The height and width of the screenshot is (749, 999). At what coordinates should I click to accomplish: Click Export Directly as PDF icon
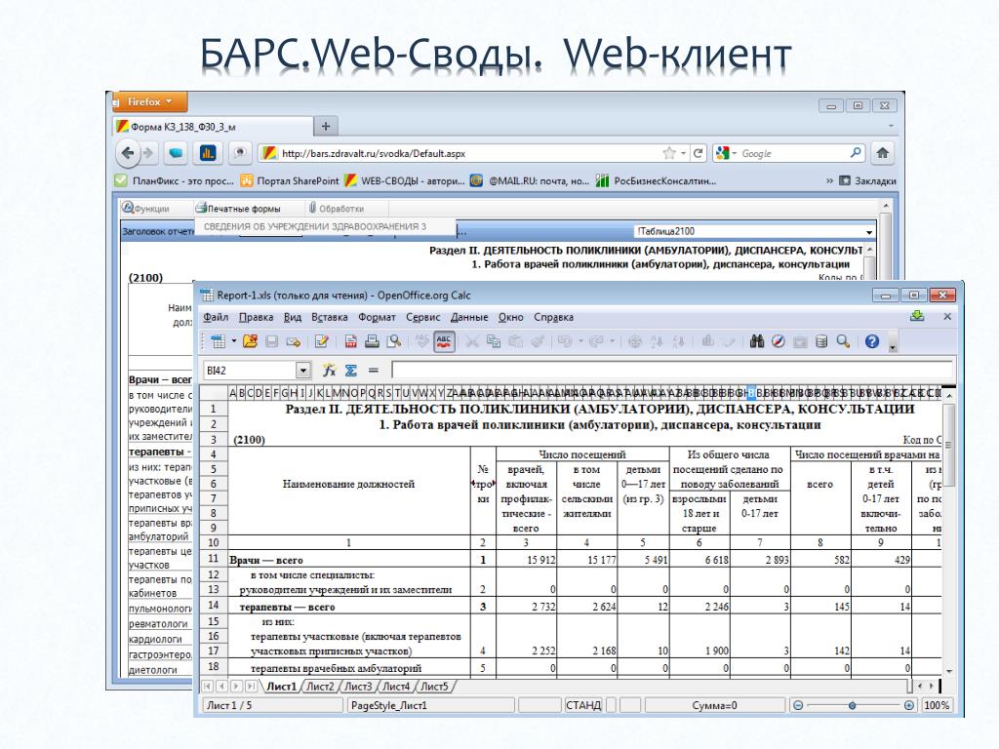tap(350, 341)
